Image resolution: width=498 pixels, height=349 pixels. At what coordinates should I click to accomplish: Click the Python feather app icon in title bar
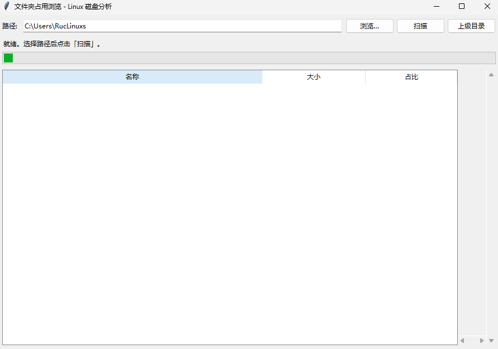coord(8,6)
